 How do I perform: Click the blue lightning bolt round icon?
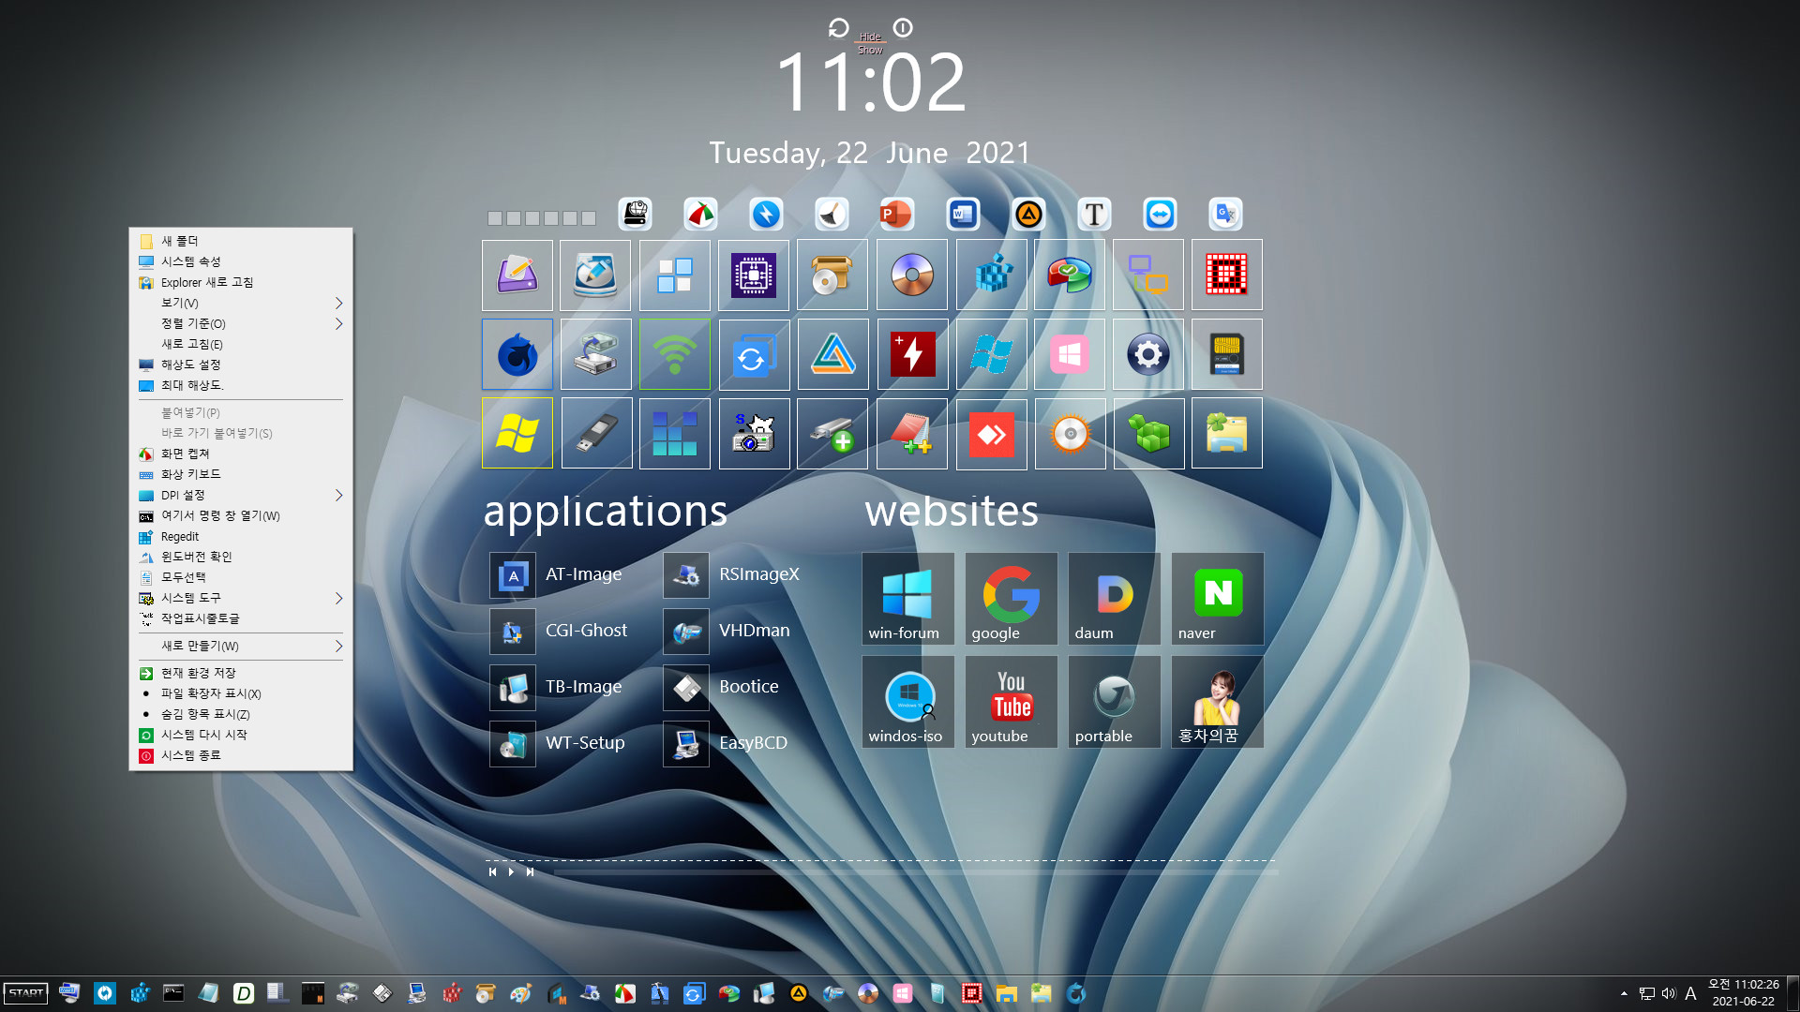click(x=766, y=215)
